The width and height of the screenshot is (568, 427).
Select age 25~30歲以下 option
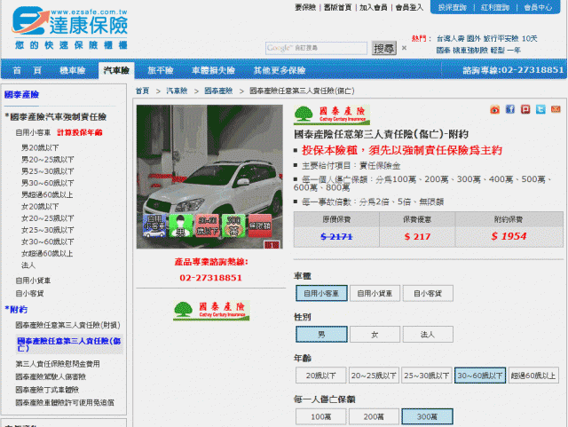coord(426,376)
